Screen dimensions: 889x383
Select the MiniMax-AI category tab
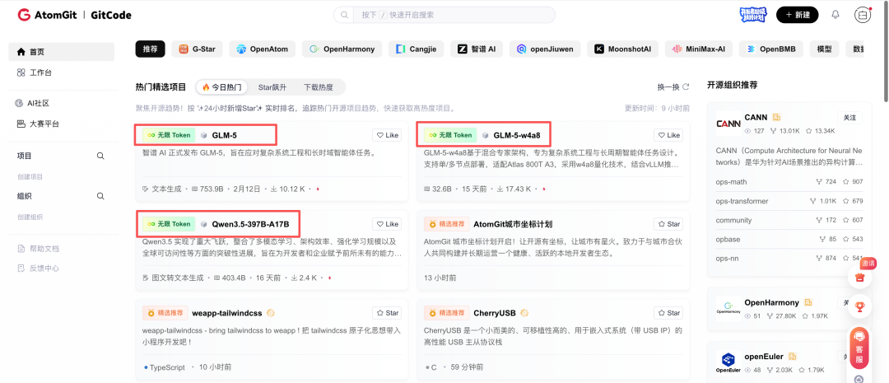click(699, 49)
